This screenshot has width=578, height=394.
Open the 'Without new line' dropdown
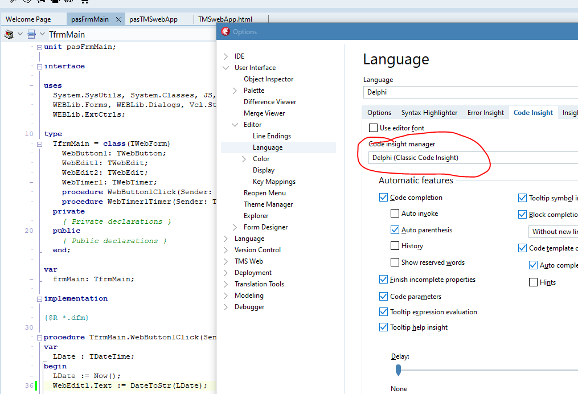554,232
